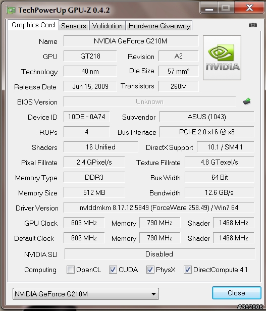Click the Default Clock row Shader 1468 MHz field
Viewport: 266px width, 311px height.
tap(234, 238)
